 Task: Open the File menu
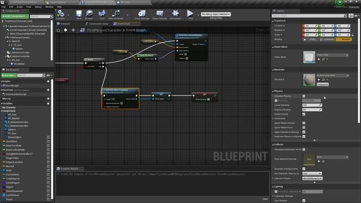click(4, 7)
